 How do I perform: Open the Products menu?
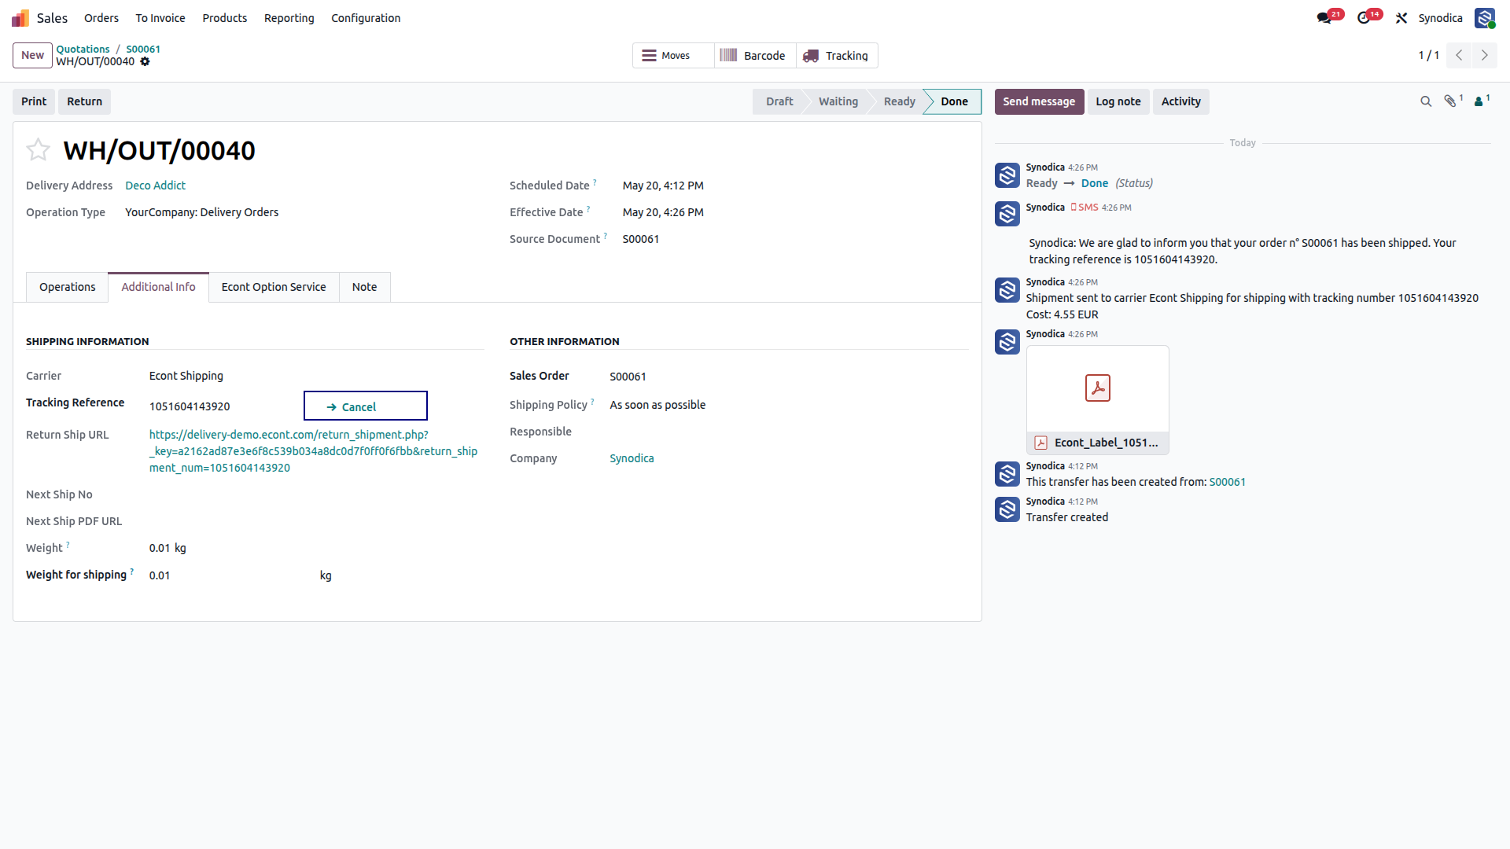[x=225, y=18]
